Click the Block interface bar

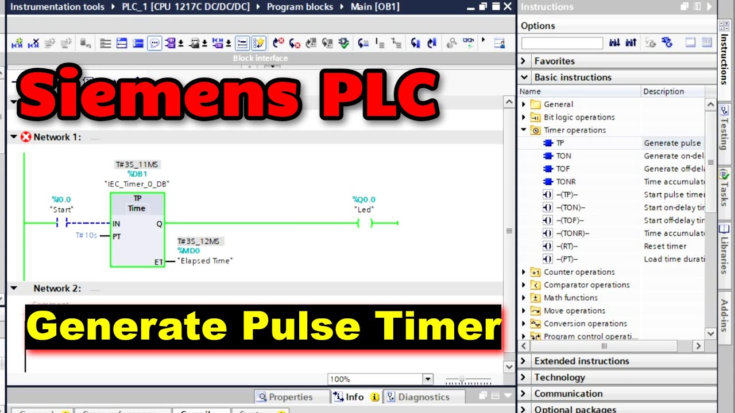coord(260,58)
